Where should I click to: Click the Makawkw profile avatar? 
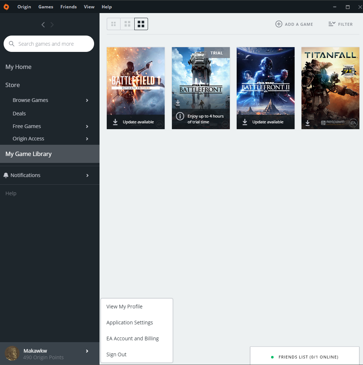(x=12, y=353)
